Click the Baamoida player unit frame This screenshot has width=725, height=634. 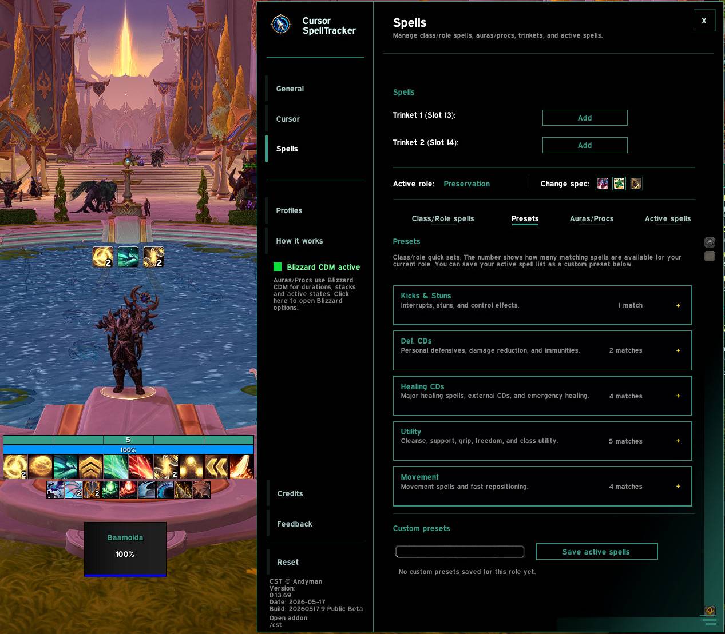[x=125, y=549]
